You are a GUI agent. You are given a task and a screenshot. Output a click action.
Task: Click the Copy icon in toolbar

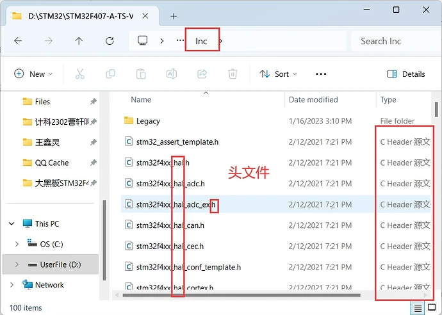(x=111, y=74)
